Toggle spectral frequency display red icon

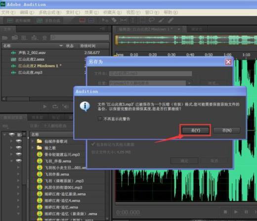coord(82,20)
